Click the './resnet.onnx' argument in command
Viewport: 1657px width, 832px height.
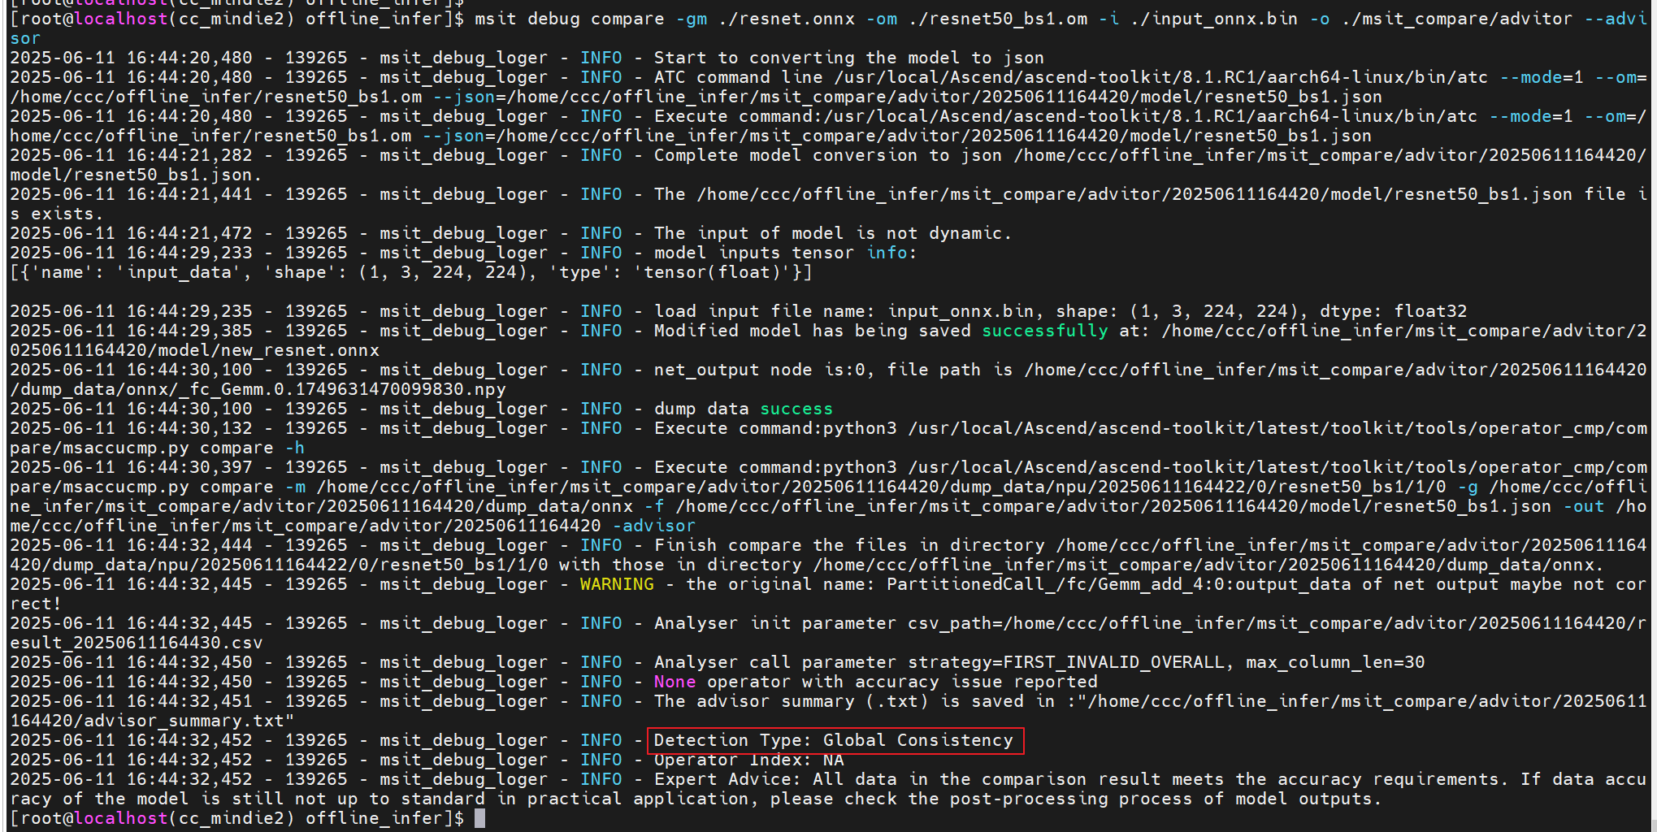[x=787, y=19]
